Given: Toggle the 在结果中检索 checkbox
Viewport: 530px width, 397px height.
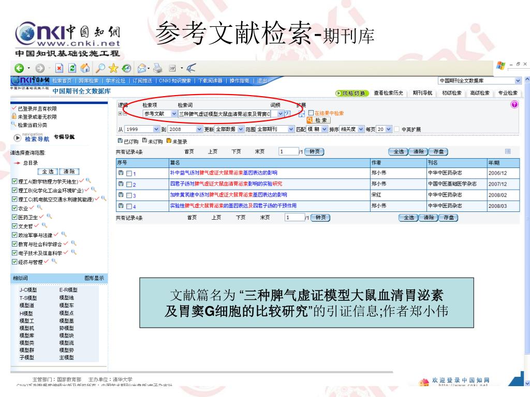Looking at the screenshot, I should (311, 113).
